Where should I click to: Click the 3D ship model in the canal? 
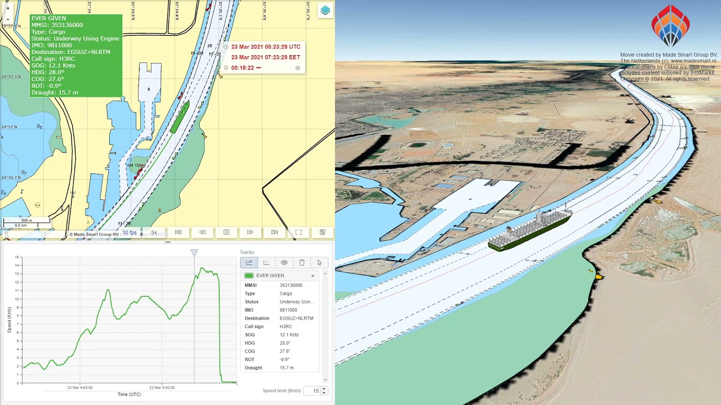click(x=529, y=229)
